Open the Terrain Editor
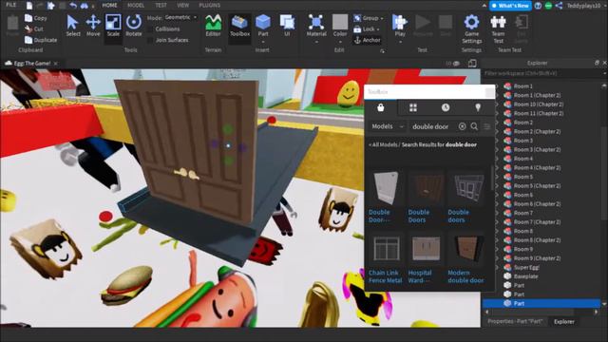Viewport: 608px width, 342px height. (x=213, y=26)
